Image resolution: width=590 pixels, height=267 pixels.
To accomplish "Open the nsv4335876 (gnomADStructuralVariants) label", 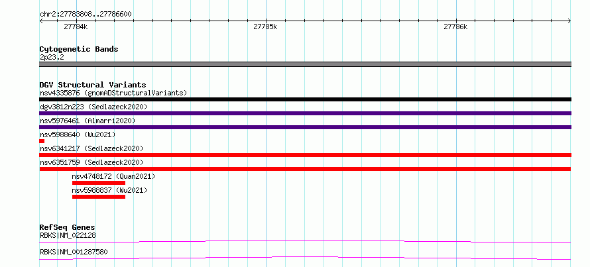I will tap(113, 93).
